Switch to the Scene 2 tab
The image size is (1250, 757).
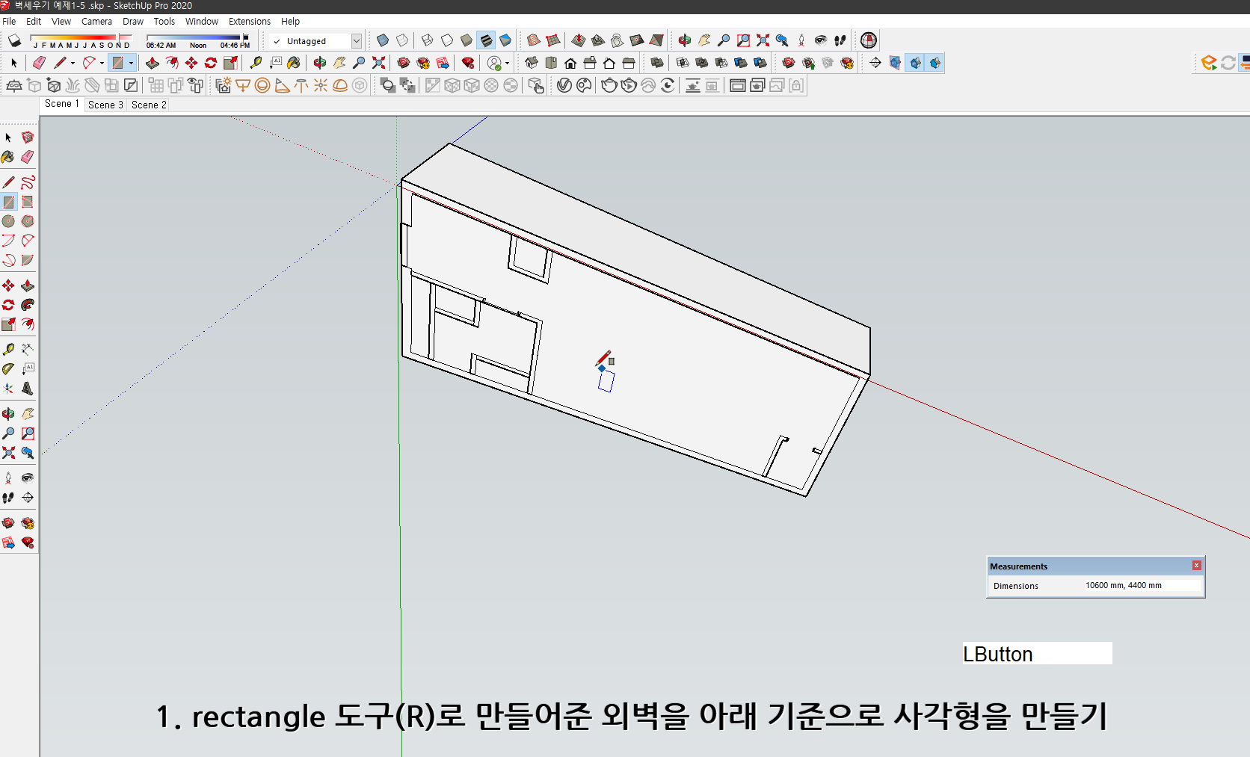[x=148, y=105]
